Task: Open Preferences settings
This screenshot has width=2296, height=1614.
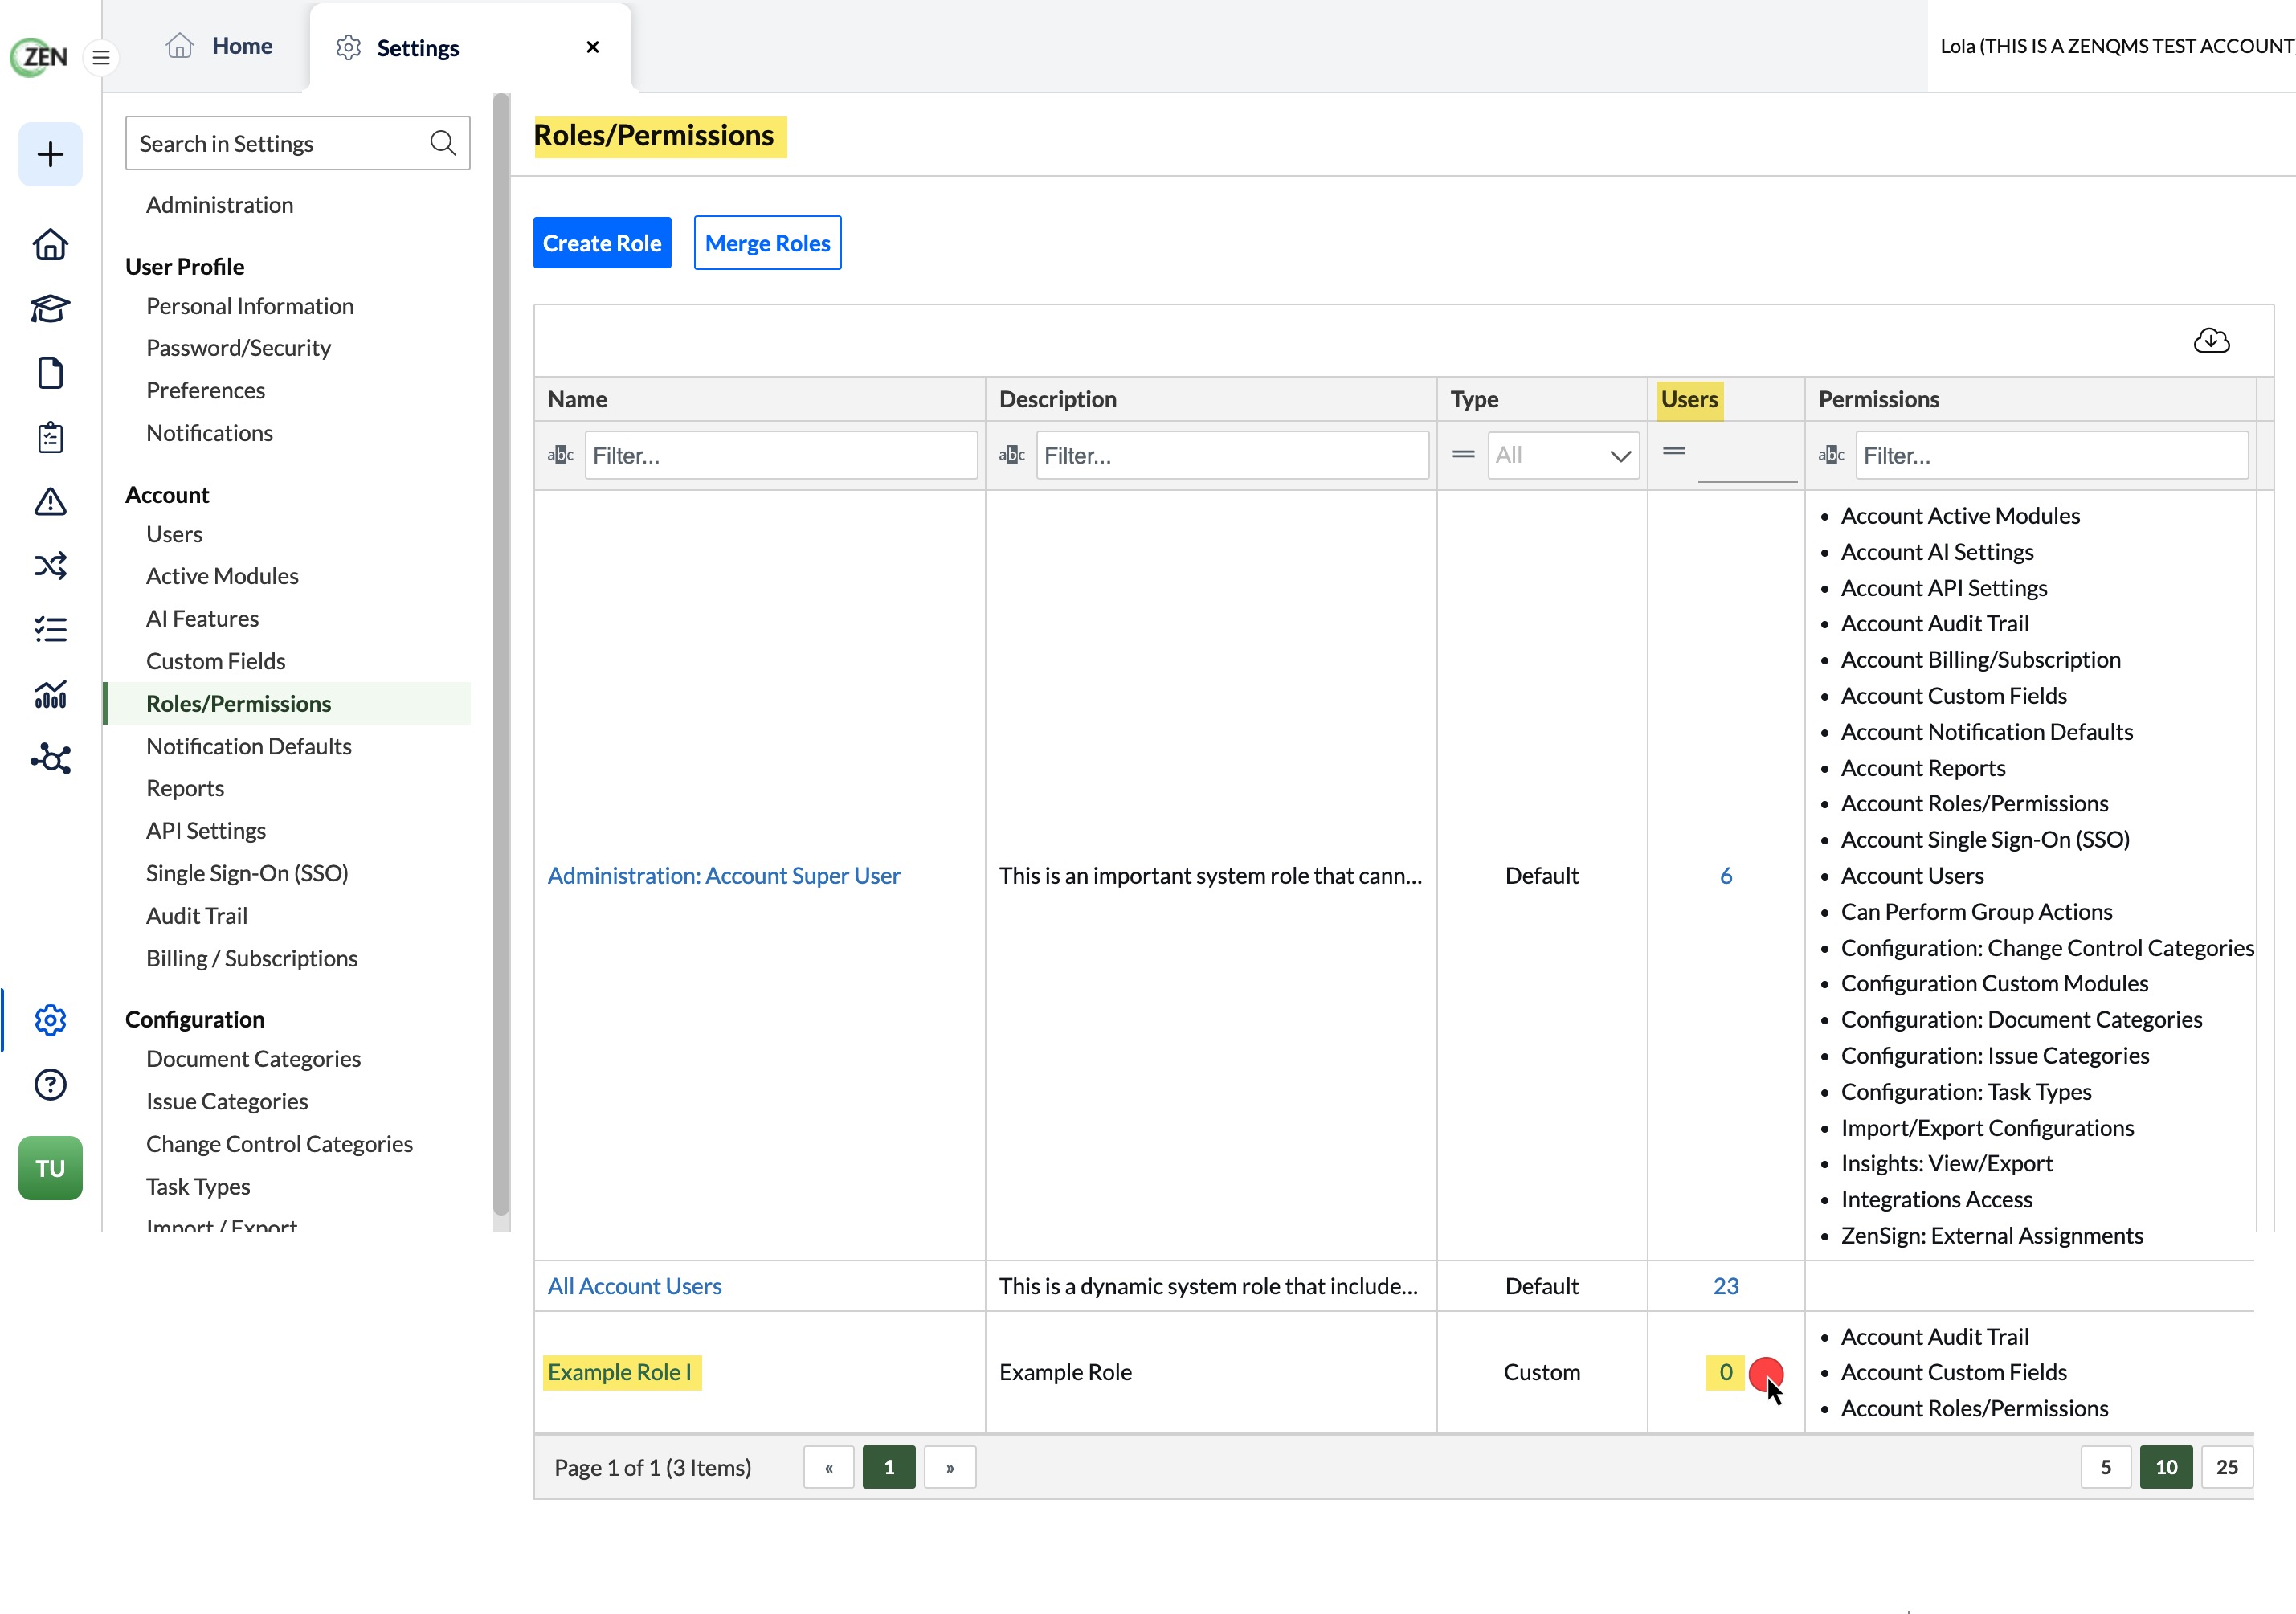Action: [206, 390]
